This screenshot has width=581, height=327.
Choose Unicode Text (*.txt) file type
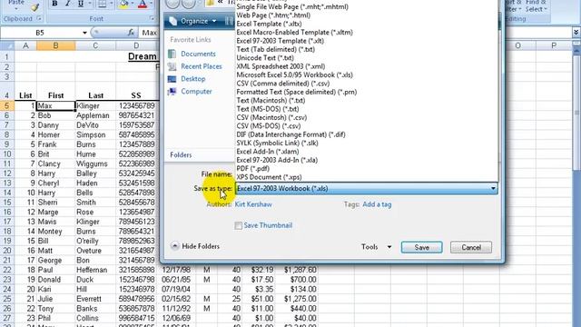(265, 58)
